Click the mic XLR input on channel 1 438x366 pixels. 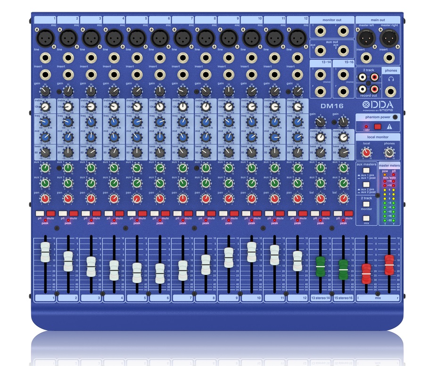pyautogui.click(x=45, y=38)
